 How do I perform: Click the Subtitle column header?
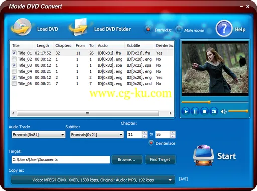(133, 46)
